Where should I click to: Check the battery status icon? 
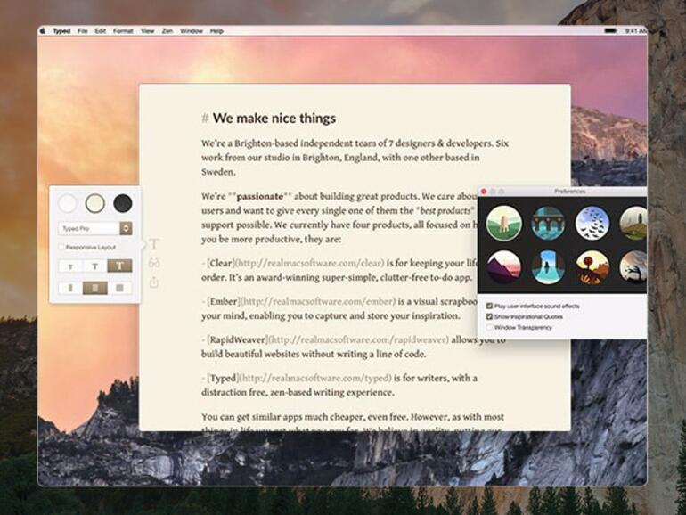[x=610, y=31]
